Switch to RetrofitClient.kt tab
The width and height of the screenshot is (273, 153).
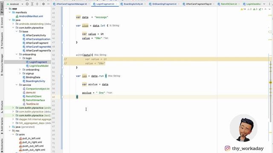pos(229,4)
